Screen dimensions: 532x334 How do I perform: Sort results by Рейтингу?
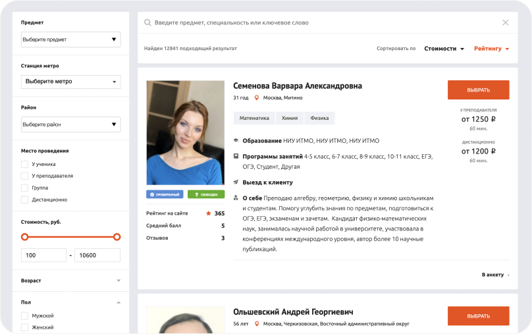[491, 49]
